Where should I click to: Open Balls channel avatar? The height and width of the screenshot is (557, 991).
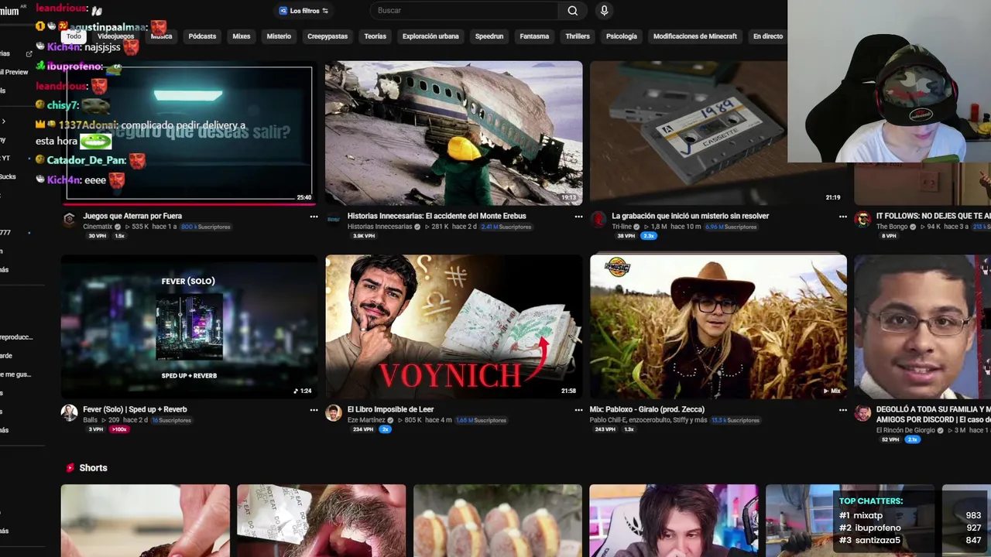point(70,412)
